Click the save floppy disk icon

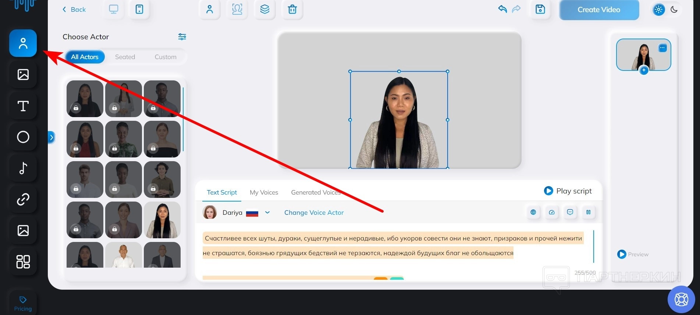(540, 10)
